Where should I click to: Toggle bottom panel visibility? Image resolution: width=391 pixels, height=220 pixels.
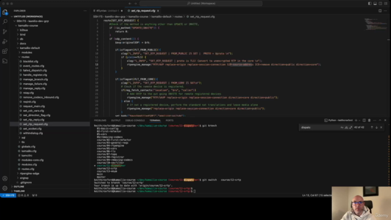pyautogui.click(x=375, y=4)
